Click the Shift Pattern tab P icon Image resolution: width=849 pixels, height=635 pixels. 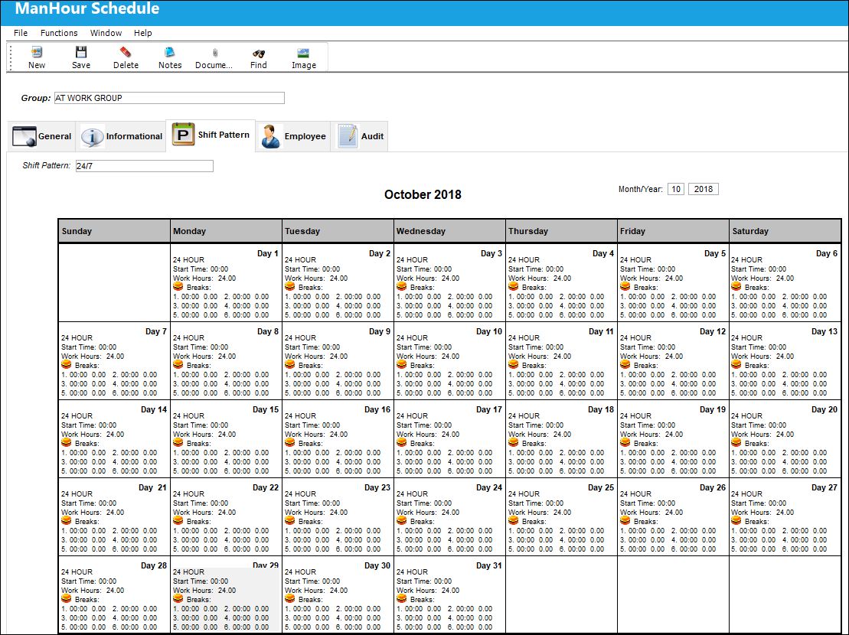183,134
